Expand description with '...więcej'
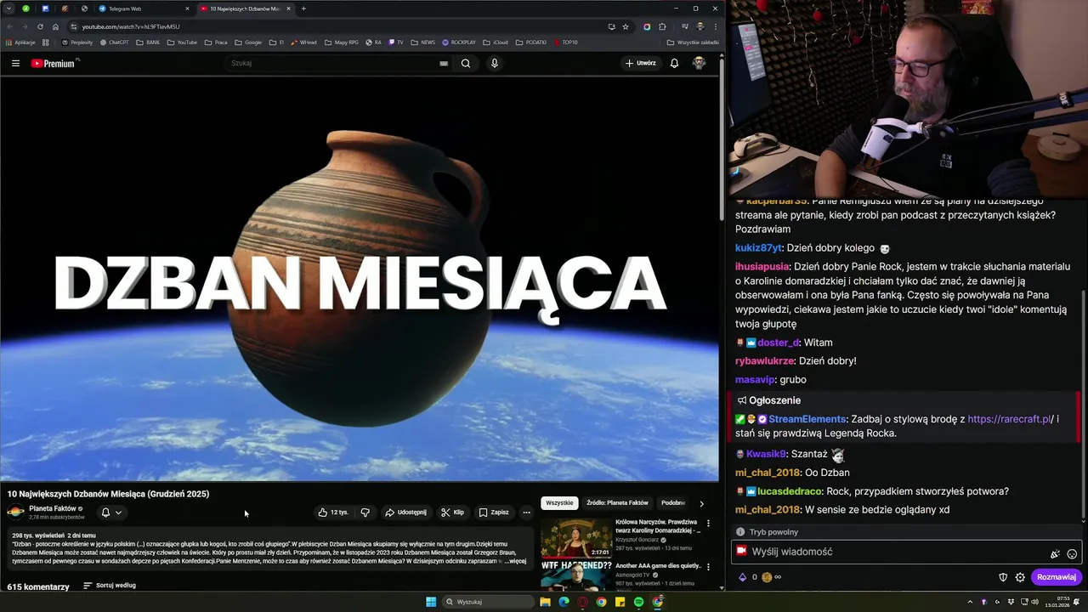 pyautogui.click(x=516, y=561)
